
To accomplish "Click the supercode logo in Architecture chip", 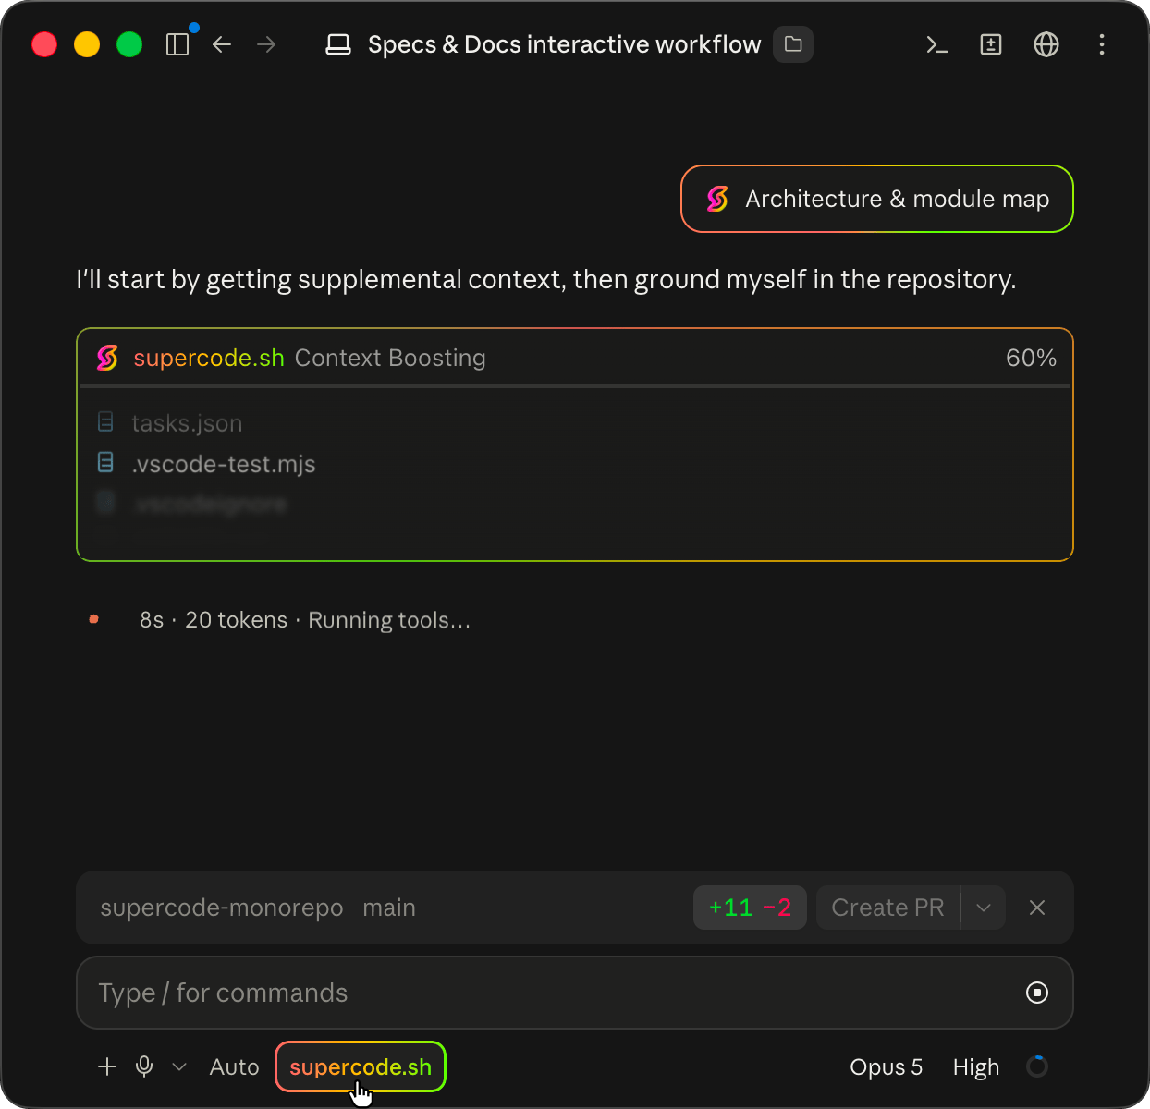I will pos(717,199).
